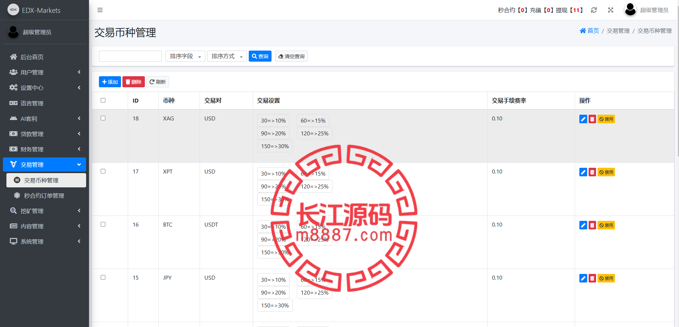Click the home icon in breadcrumb

583,31
